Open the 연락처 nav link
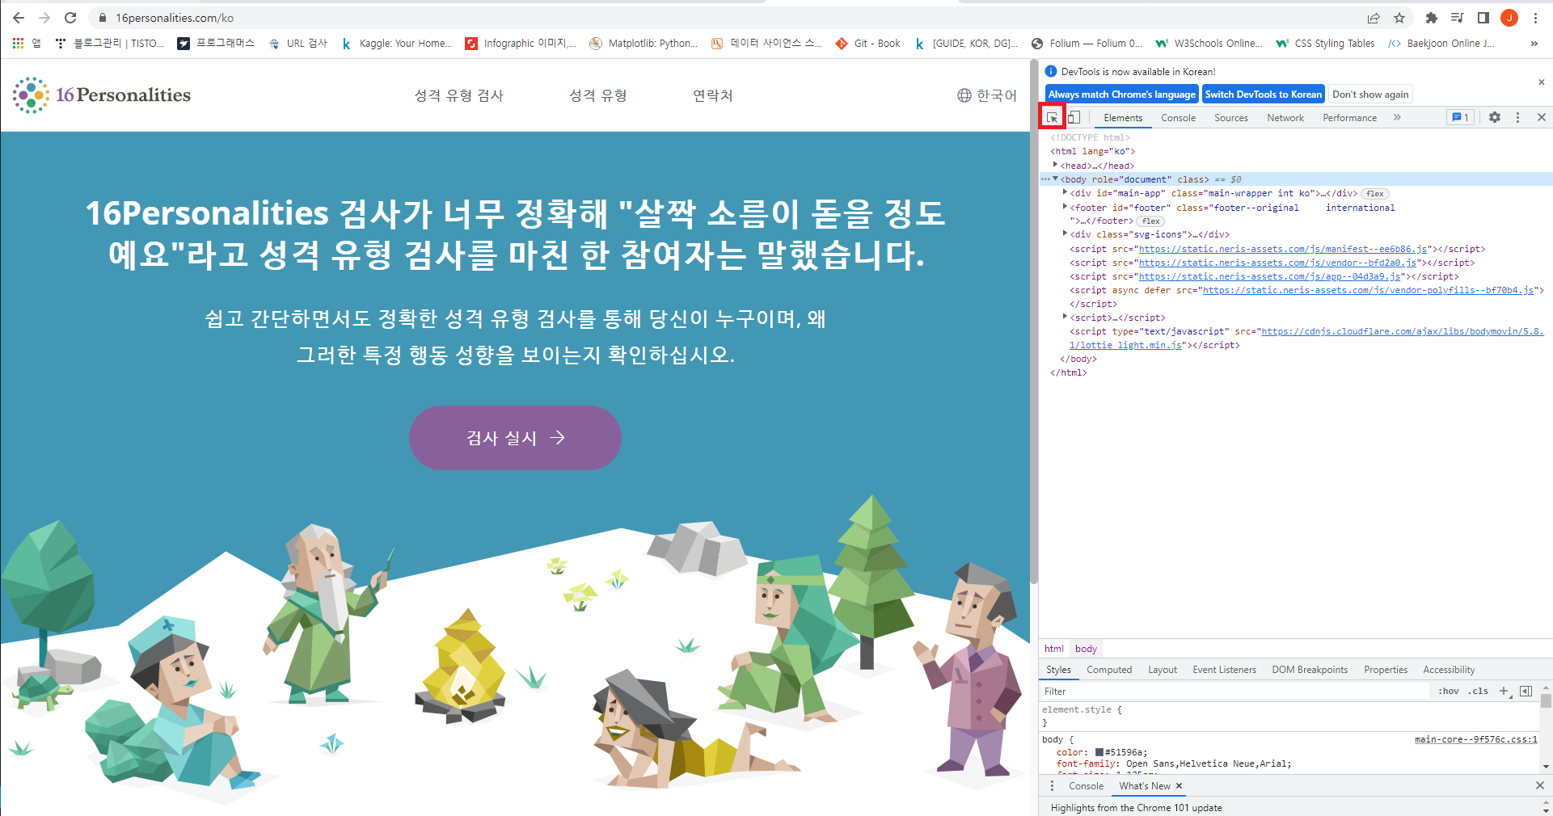 (713, 95)
